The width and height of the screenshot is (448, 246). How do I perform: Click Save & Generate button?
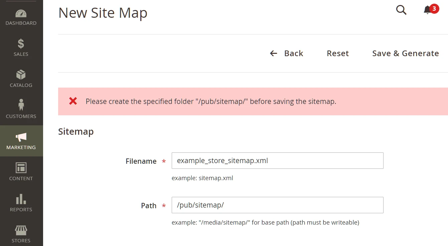pyautogui.click(x=405, y=53)
